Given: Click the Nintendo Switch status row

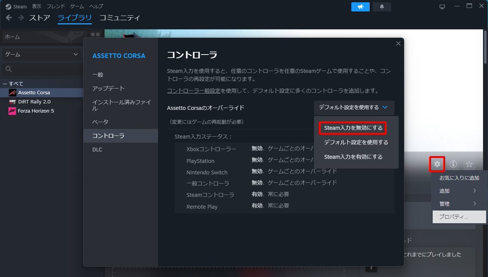Looking at the screenshot, I should [x=284, y=172].
